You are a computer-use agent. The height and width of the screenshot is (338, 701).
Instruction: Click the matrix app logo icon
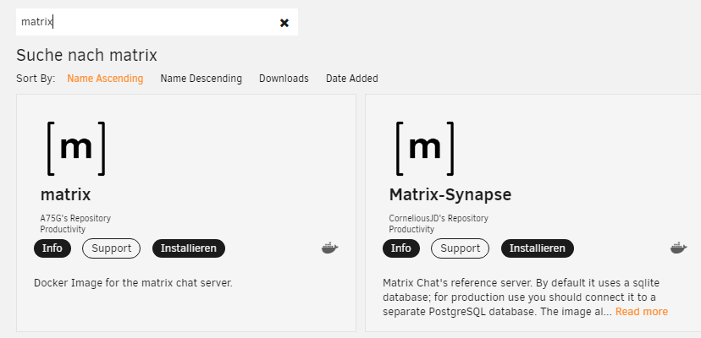click(x=76, y=148)
